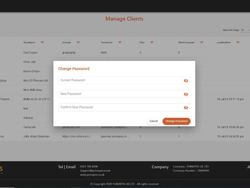The height and width of the screenshot is (188, 250).
Task: Select the Carl Crepes row
Action: click(30, 53)
